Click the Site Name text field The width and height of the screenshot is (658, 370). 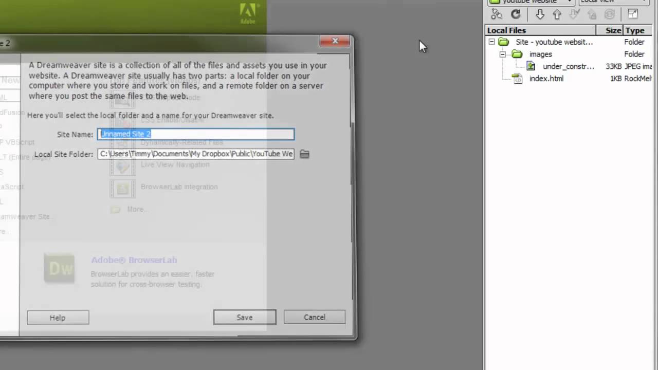pos(196,134)
